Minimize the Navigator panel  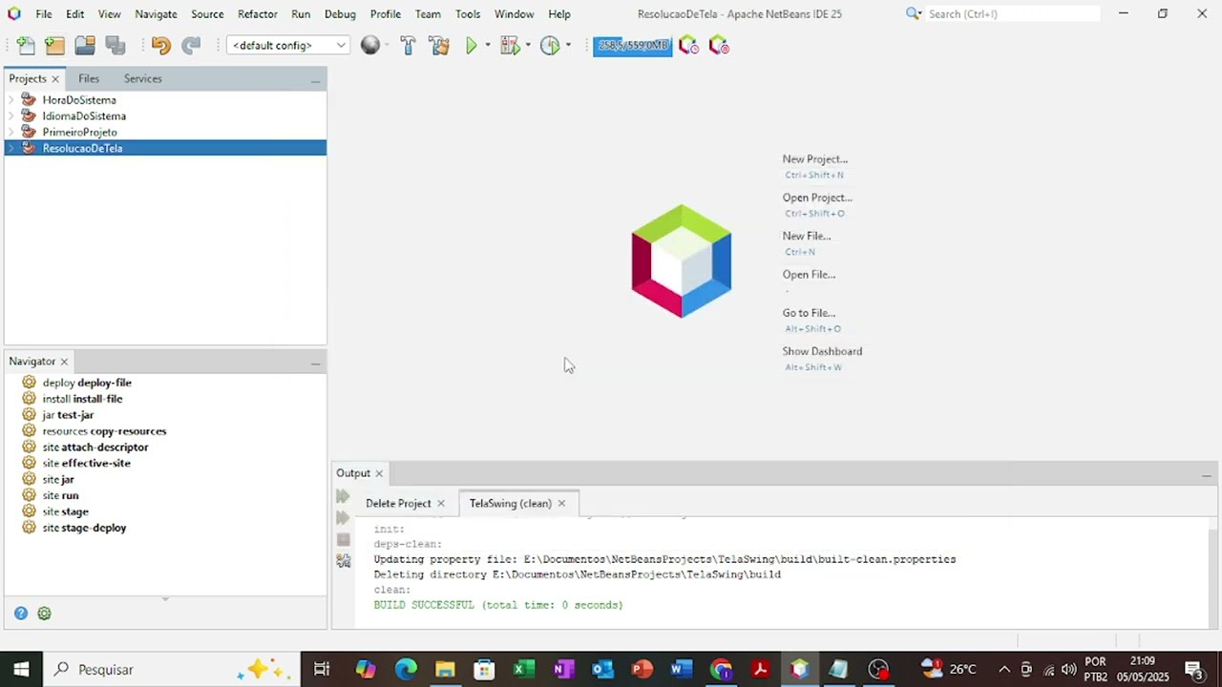click(x=315, y=363)
